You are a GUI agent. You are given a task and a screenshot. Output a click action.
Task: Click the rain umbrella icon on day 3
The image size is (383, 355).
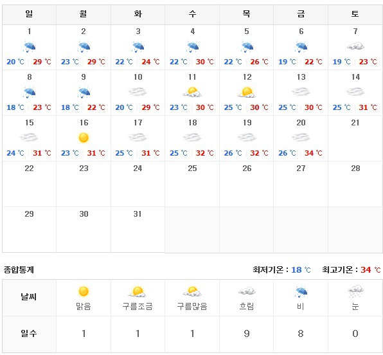[x=138, y=47]
